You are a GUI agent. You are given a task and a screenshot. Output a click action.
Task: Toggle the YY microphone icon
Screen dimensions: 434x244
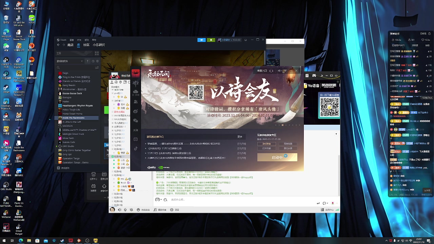(x=125, y=210)
